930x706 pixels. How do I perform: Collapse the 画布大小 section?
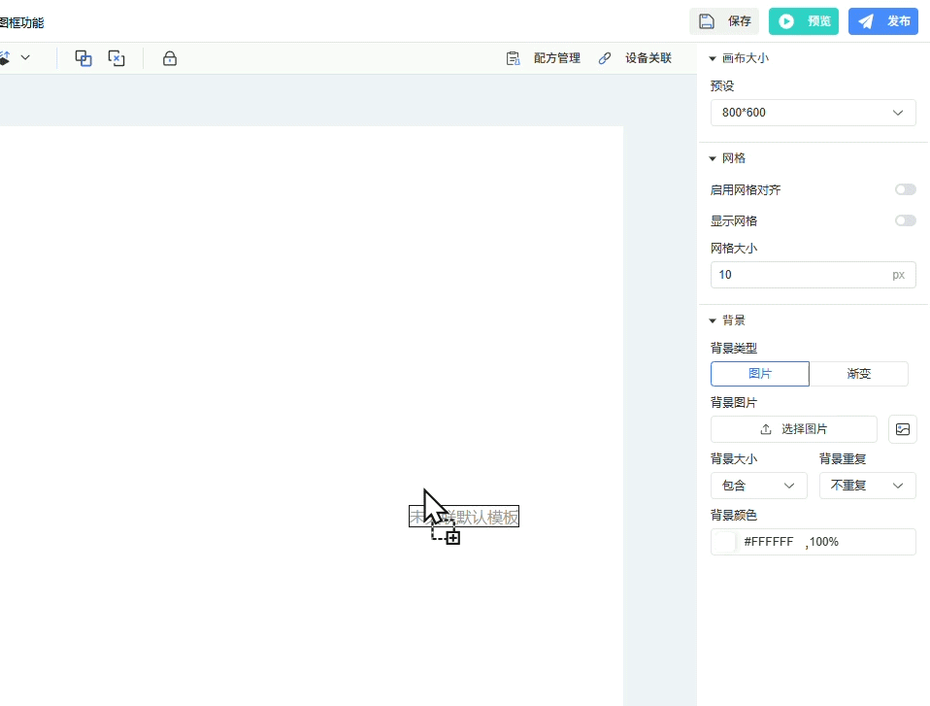pos(713,58)
